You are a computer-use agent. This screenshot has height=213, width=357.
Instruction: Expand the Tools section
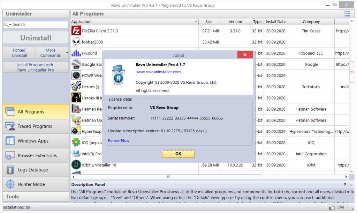pos(36,197)
